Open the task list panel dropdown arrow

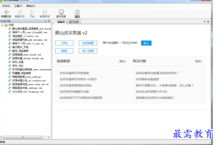pos(45,21)
